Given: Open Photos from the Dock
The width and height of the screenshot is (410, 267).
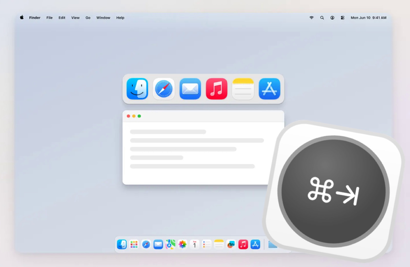Looking at the screenshot, I should click(x=182, y=244).
